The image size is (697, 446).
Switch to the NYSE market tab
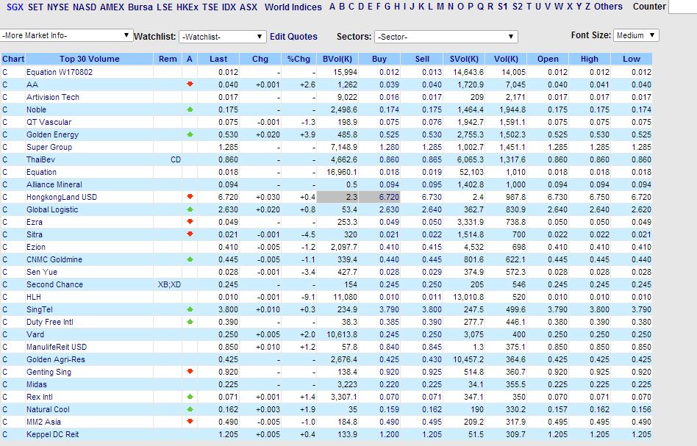click(58, 7)
